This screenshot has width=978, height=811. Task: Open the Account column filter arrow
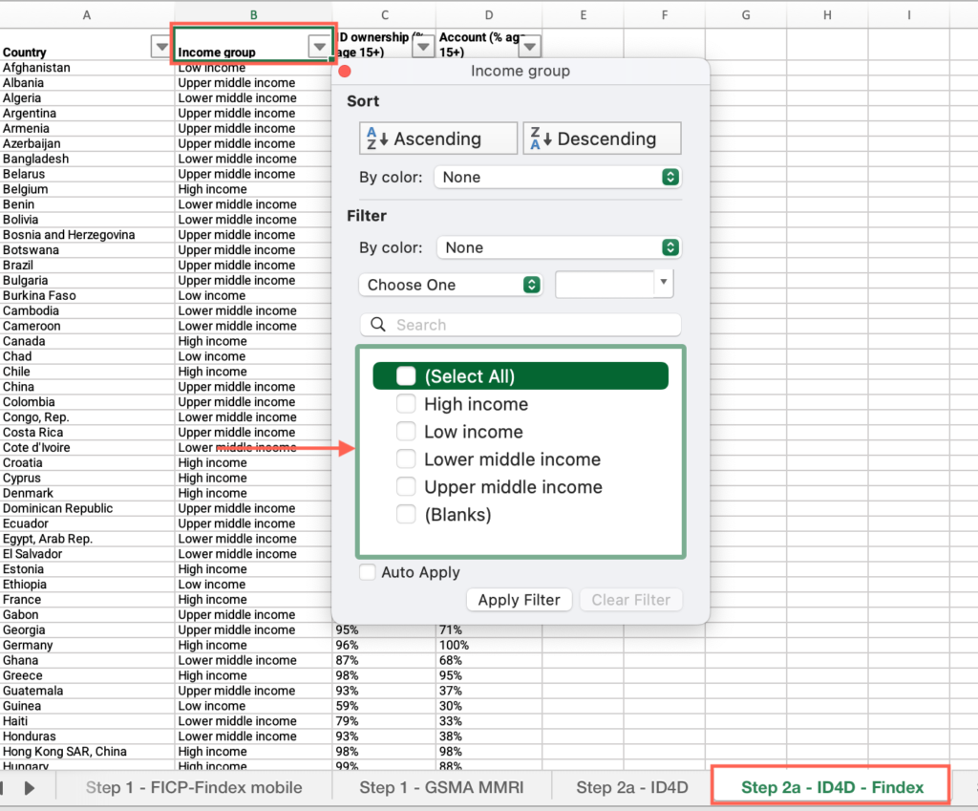(530, 47)
